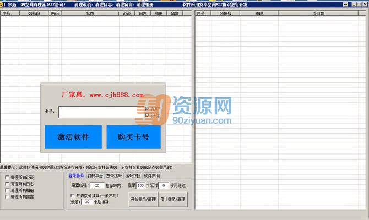Click the QQ号码 column header
This screenshot has width=369, height=220.
click(34, 13)
